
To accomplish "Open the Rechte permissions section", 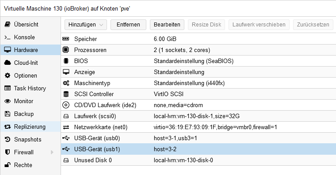I will [x=31, y=165].
